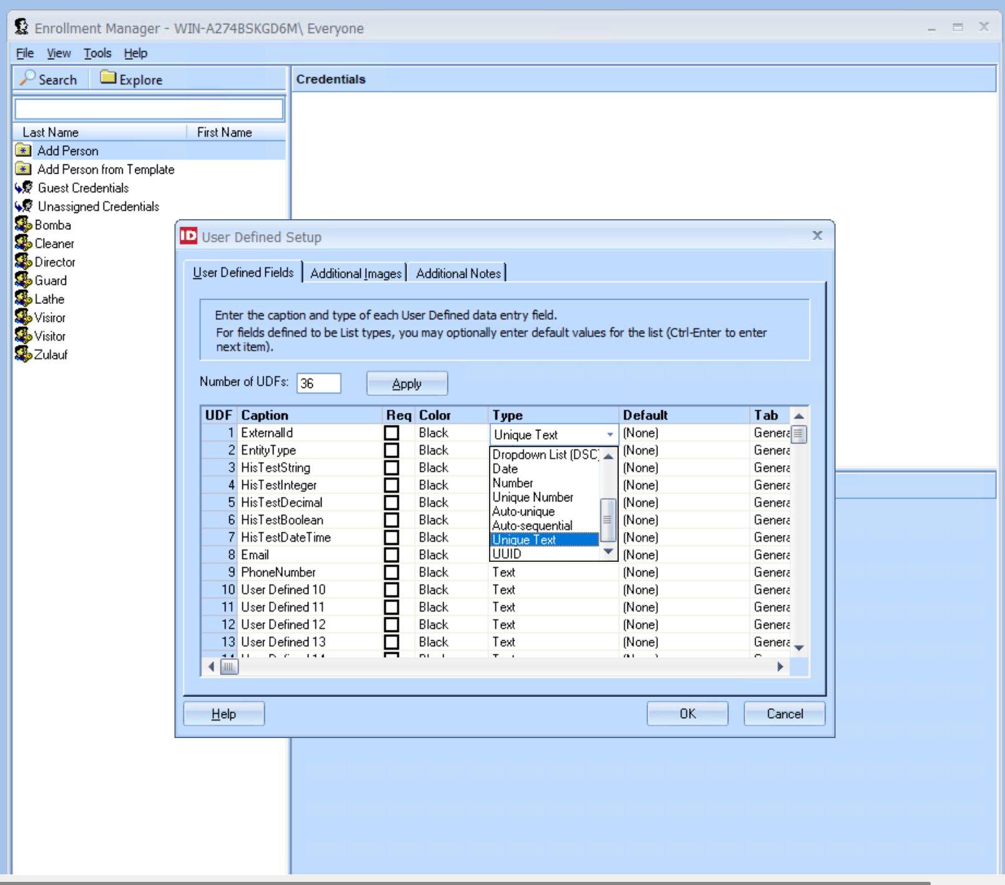Click the horizontal scrollbar right arrow
Screen dimensions: 1005x885
[780, 667]
